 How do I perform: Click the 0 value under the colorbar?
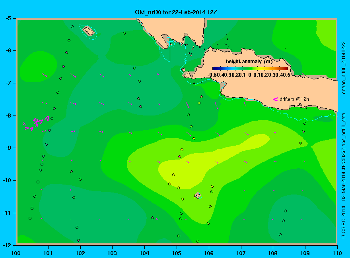point(249,75)
